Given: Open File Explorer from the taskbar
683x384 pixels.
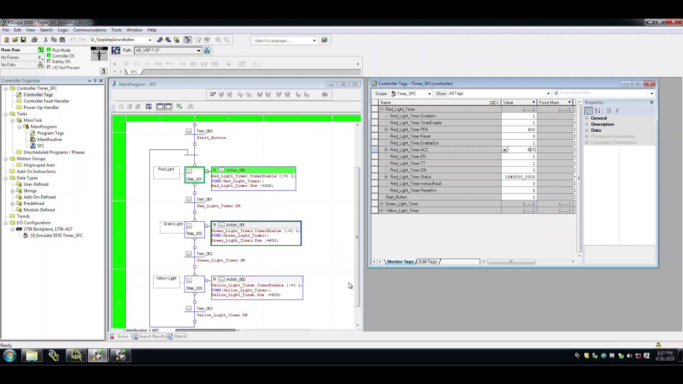Looking at the screenshot, I should point(32,356).
